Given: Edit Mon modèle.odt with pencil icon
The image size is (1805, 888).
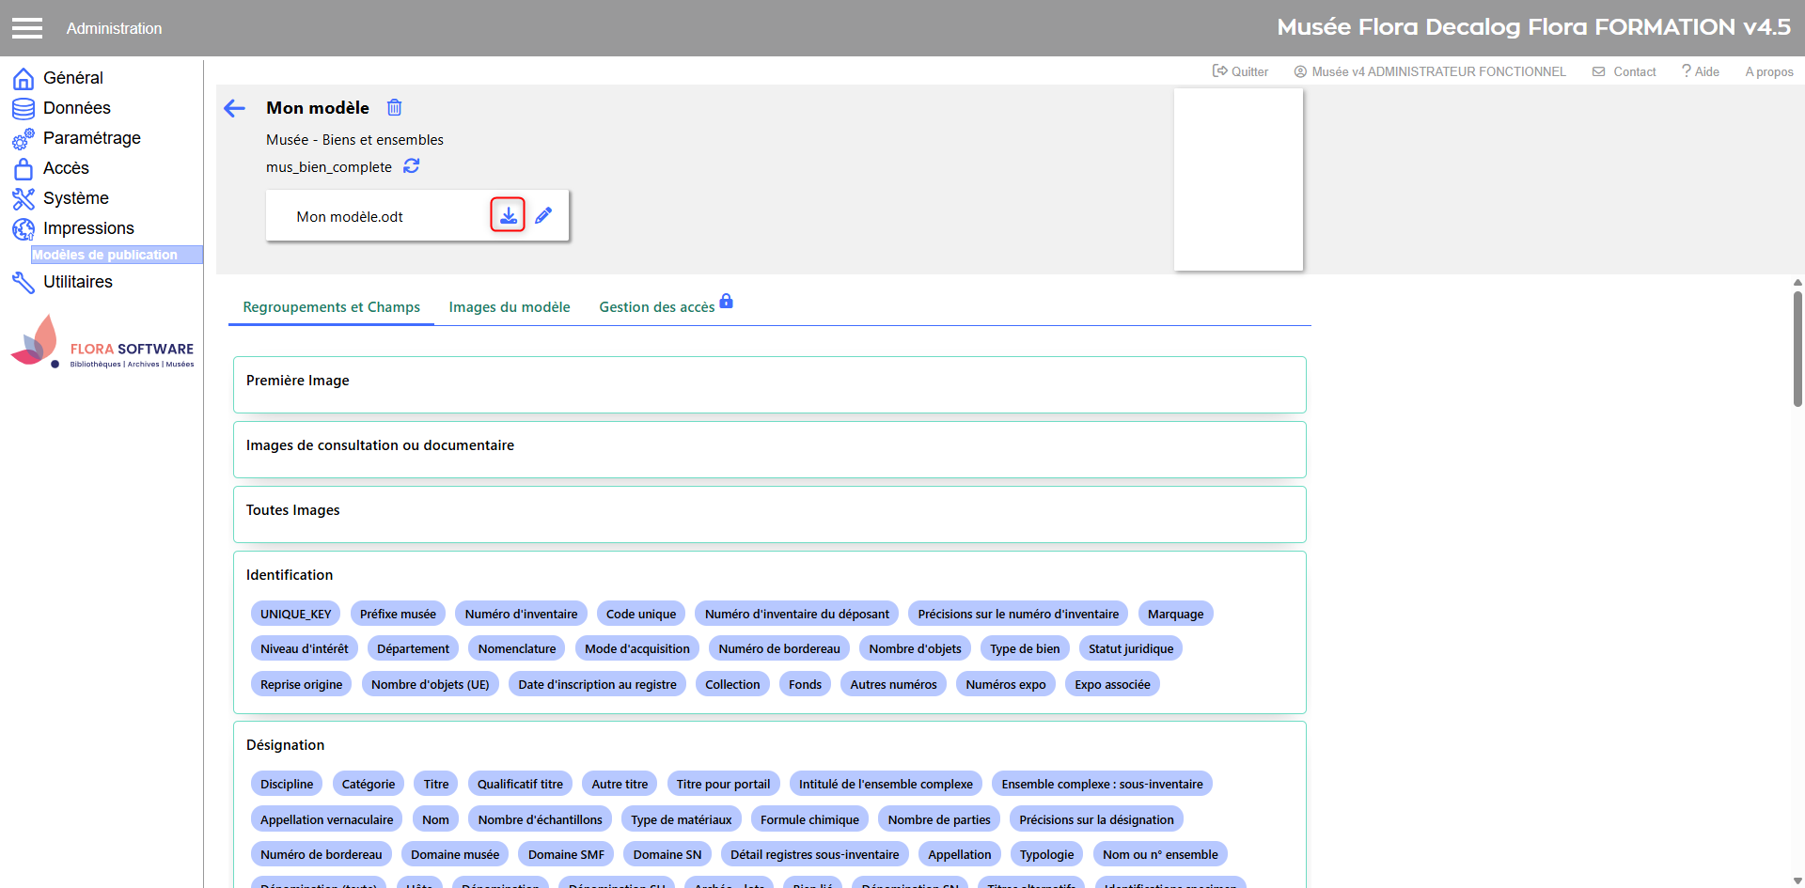Looking at the screenshot, I should pyautogui.click(x=543, y=216).
